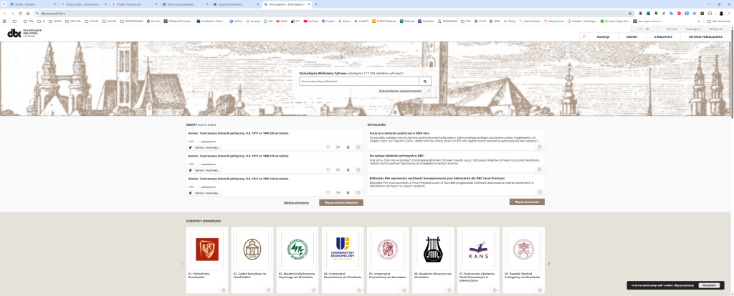Screen dimensions: 734x296
Task: Open the info icon on the Politechnika Wrocławska card
Action: pos(224,290)
